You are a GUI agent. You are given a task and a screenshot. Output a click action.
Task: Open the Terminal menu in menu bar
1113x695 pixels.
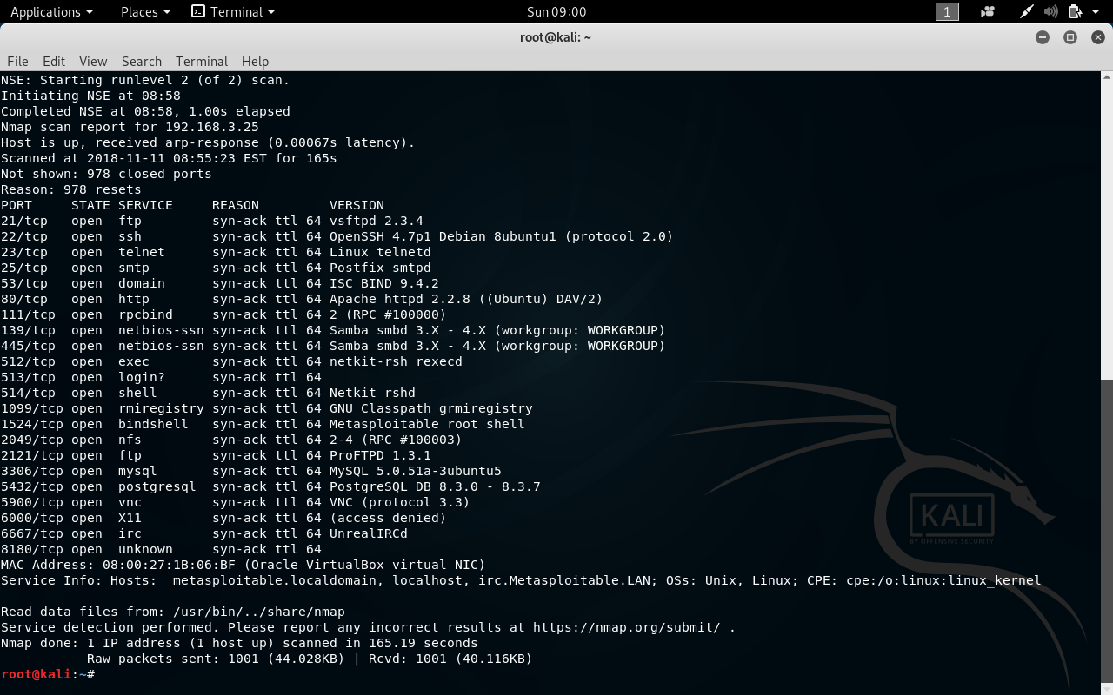click(202, 61)
